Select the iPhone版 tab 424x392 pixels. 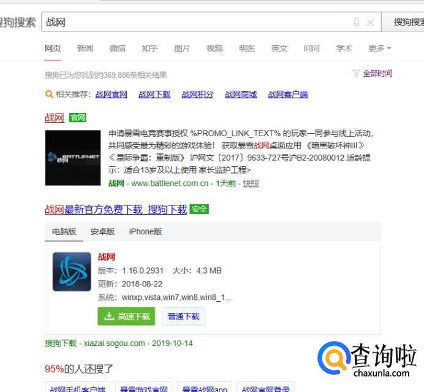click(x=145, y=231)
